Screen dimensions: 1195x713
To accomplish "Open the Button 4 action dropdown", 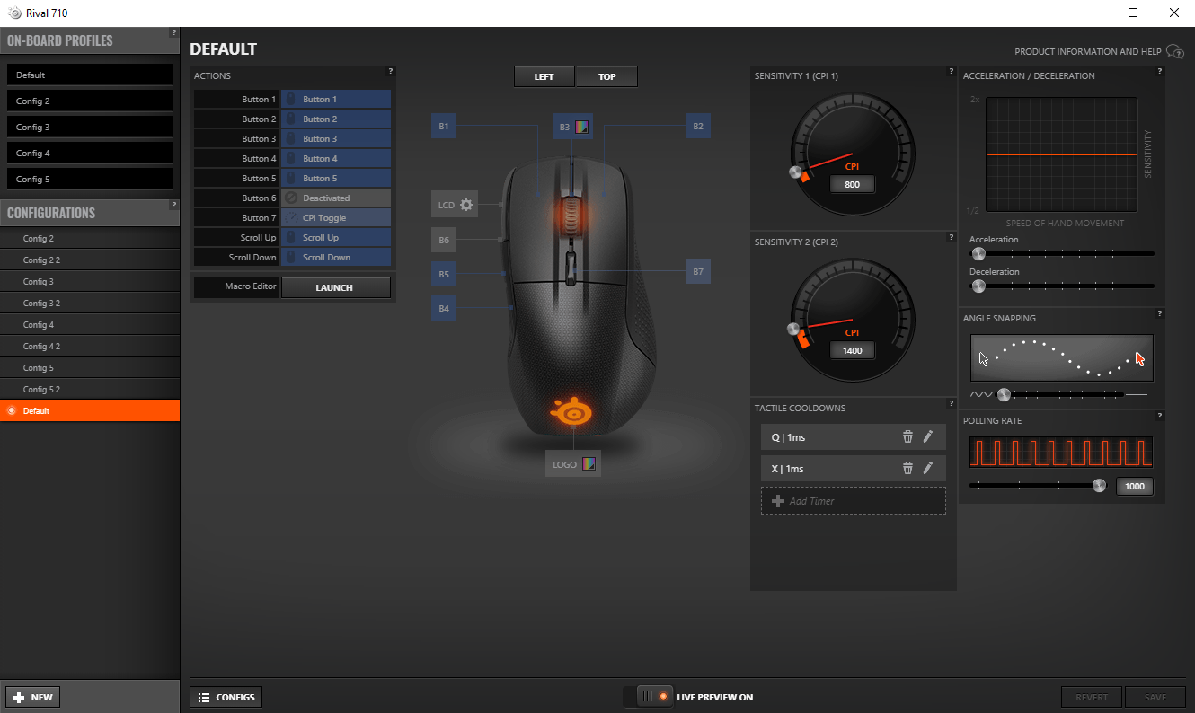I will tap(336, 159).
